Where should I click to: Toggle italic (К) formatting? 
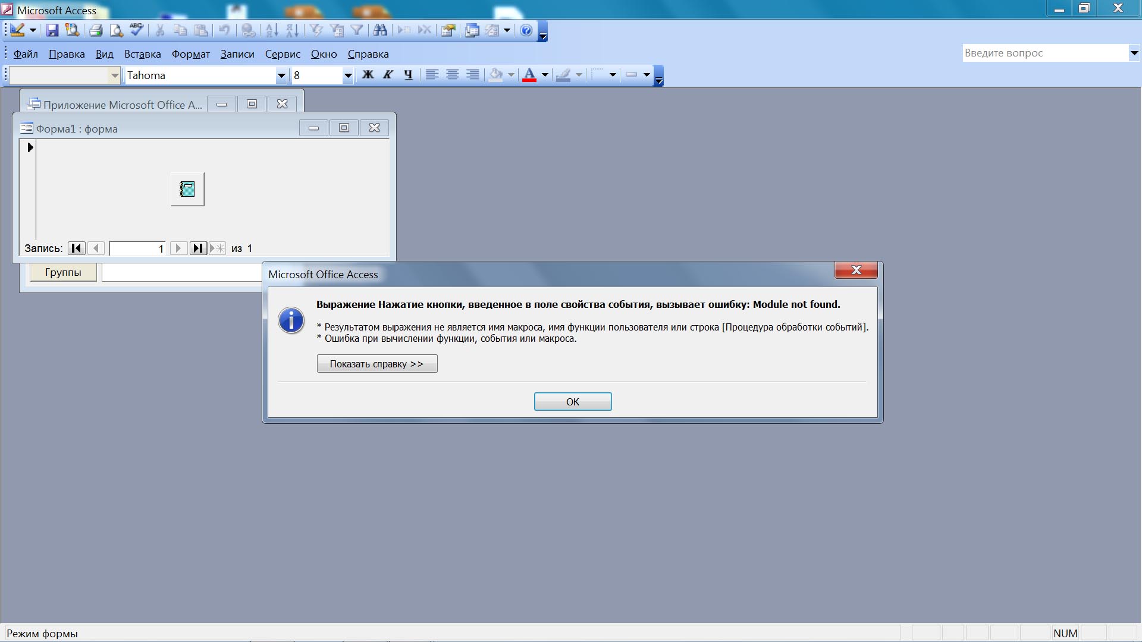[388, 75]
